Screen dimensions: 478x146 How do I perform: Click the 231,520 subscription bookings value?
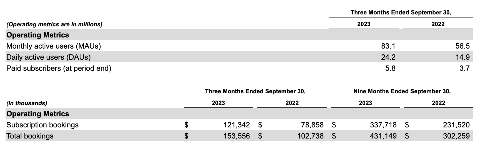coord(456,125)
